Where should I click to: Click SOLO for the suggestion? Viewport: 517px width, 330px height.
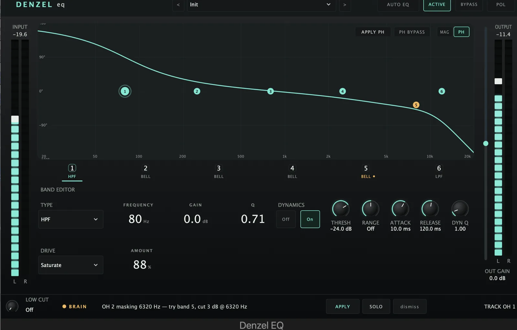(376, 306)
